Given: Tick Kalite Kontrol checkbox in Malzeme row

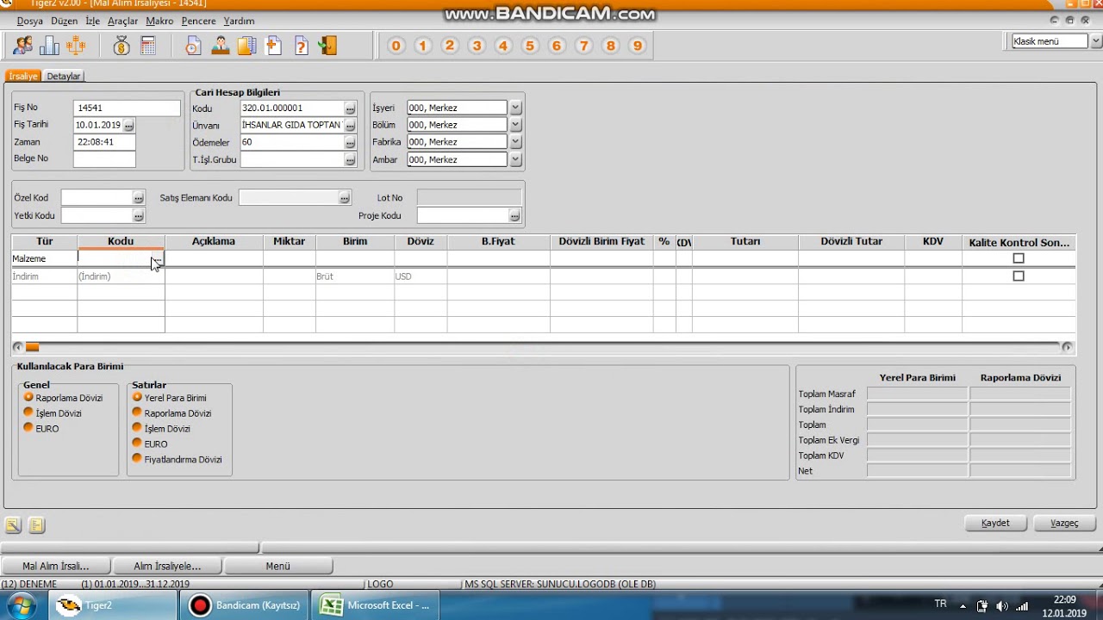Looking at the screenshot, I should (1019, 258).
